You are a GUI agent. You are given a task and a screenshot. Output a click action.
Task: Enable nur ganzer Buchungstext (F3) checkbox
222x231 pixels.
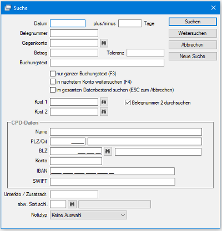tap(53, 74)
